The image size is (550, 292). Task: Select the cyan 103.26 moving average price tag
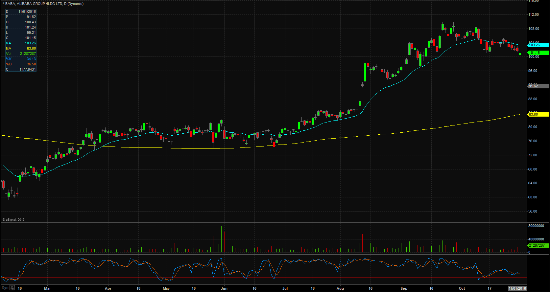[538, 45]
